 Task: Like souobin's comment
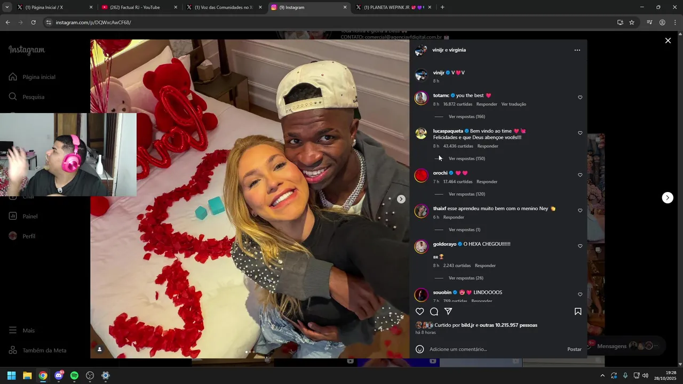point(580,294)
